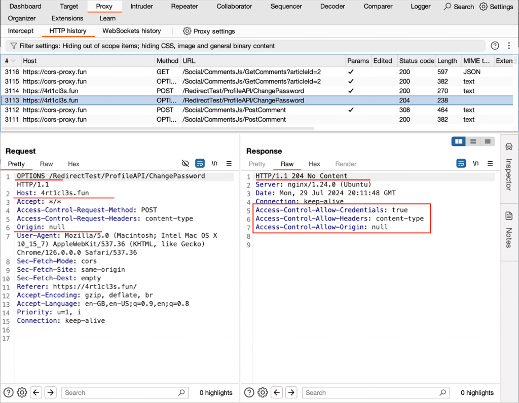Toggle hide non-printable characters in Request

click(x=186, y=163)
